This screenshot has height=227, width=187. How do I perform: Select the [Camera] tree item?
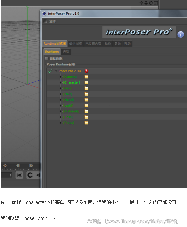pos(70,77)
